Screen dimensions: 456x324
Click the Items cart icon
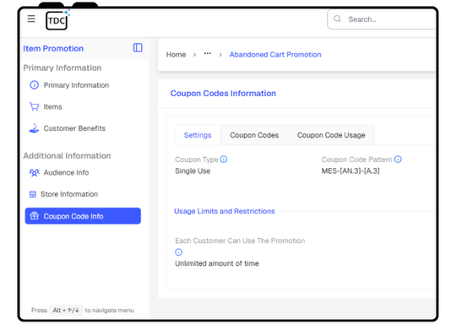pos(35,106)
